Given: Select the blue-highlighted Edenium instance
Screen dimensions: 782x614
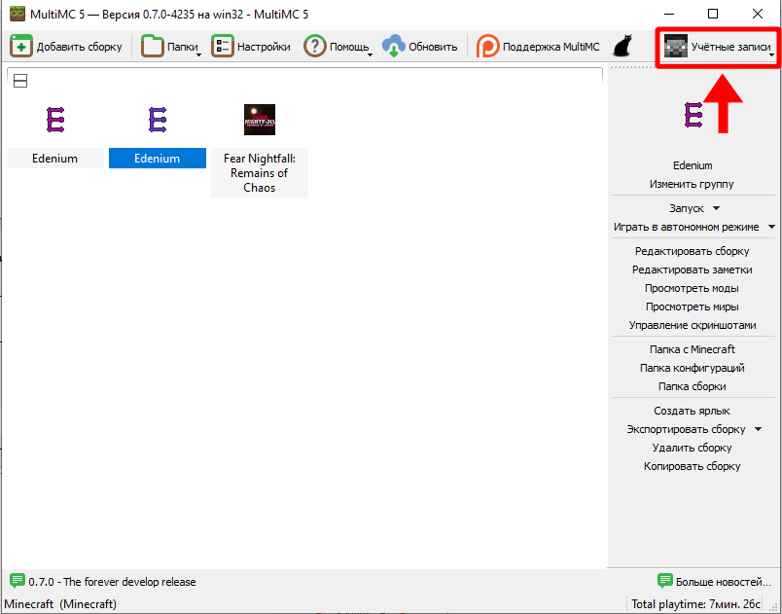Looking at the screenshot, I should [158, 136].
